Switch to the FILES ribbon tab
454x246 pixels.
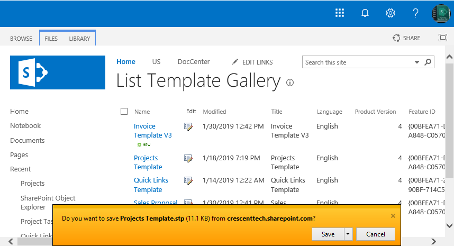pyautogui.click(x=51, y=39)
